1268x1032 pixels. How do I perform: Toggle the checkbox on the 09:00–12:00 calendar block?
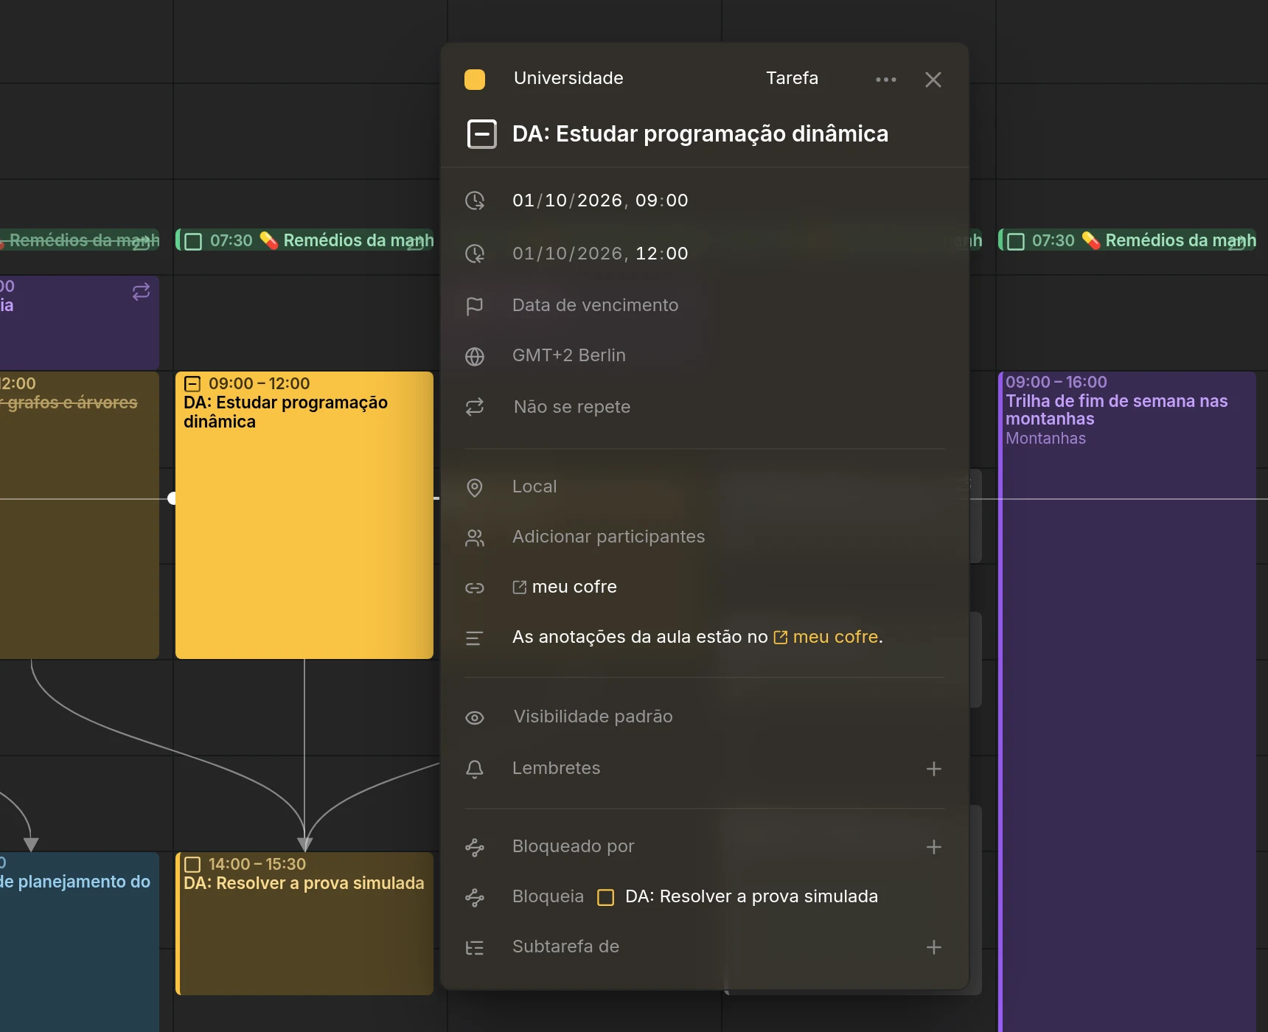click(x=192, y=383)
